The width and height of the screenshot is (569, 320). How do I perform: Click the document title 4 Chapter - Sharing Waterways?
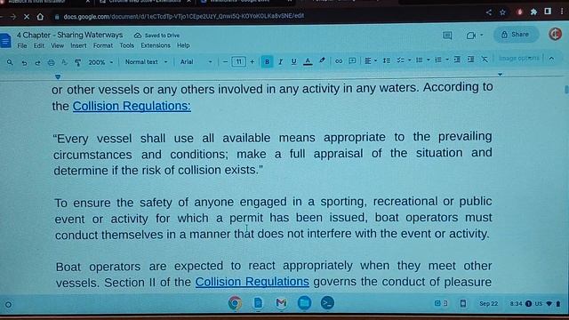[69, 35]
